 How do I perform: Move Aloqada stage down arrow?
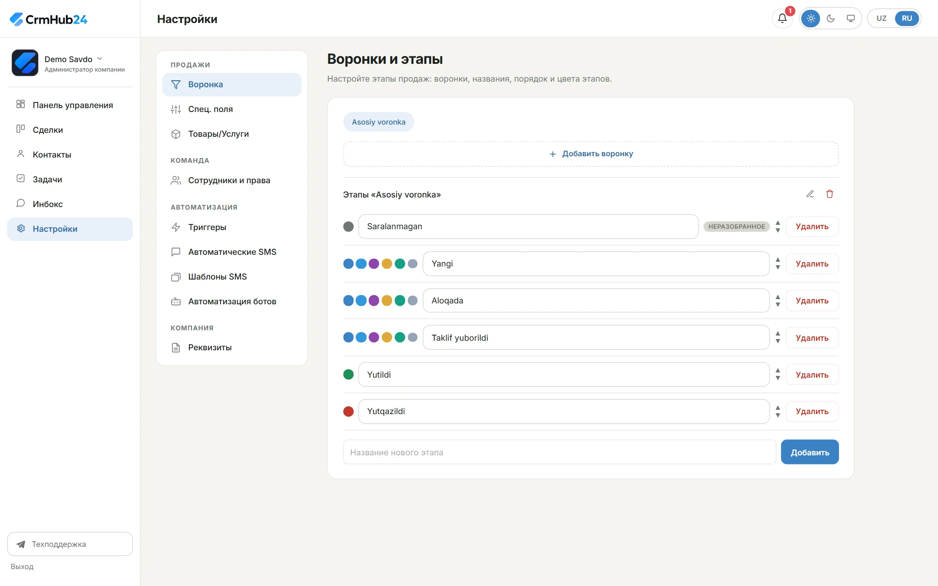tap(778, 304)
